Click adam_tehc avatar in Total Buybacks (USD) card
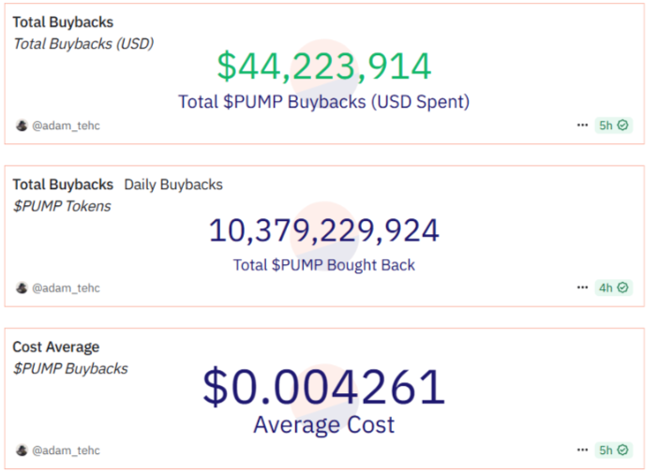 pyautogui.click(x=22, y=125)
